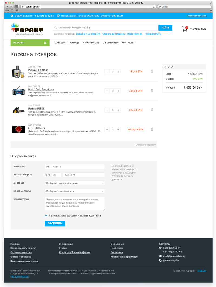Viewport: 216px width, 287px height.
Task: Click the footer phone icon
Action: pyautogui.click(x=160, y=248)
